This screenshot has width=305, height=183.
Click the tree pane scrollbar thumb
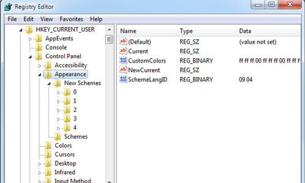tap(109, 40)
